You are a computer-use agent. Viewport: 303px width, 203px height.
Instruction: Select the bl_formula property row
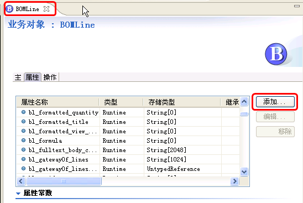[128, 140]
